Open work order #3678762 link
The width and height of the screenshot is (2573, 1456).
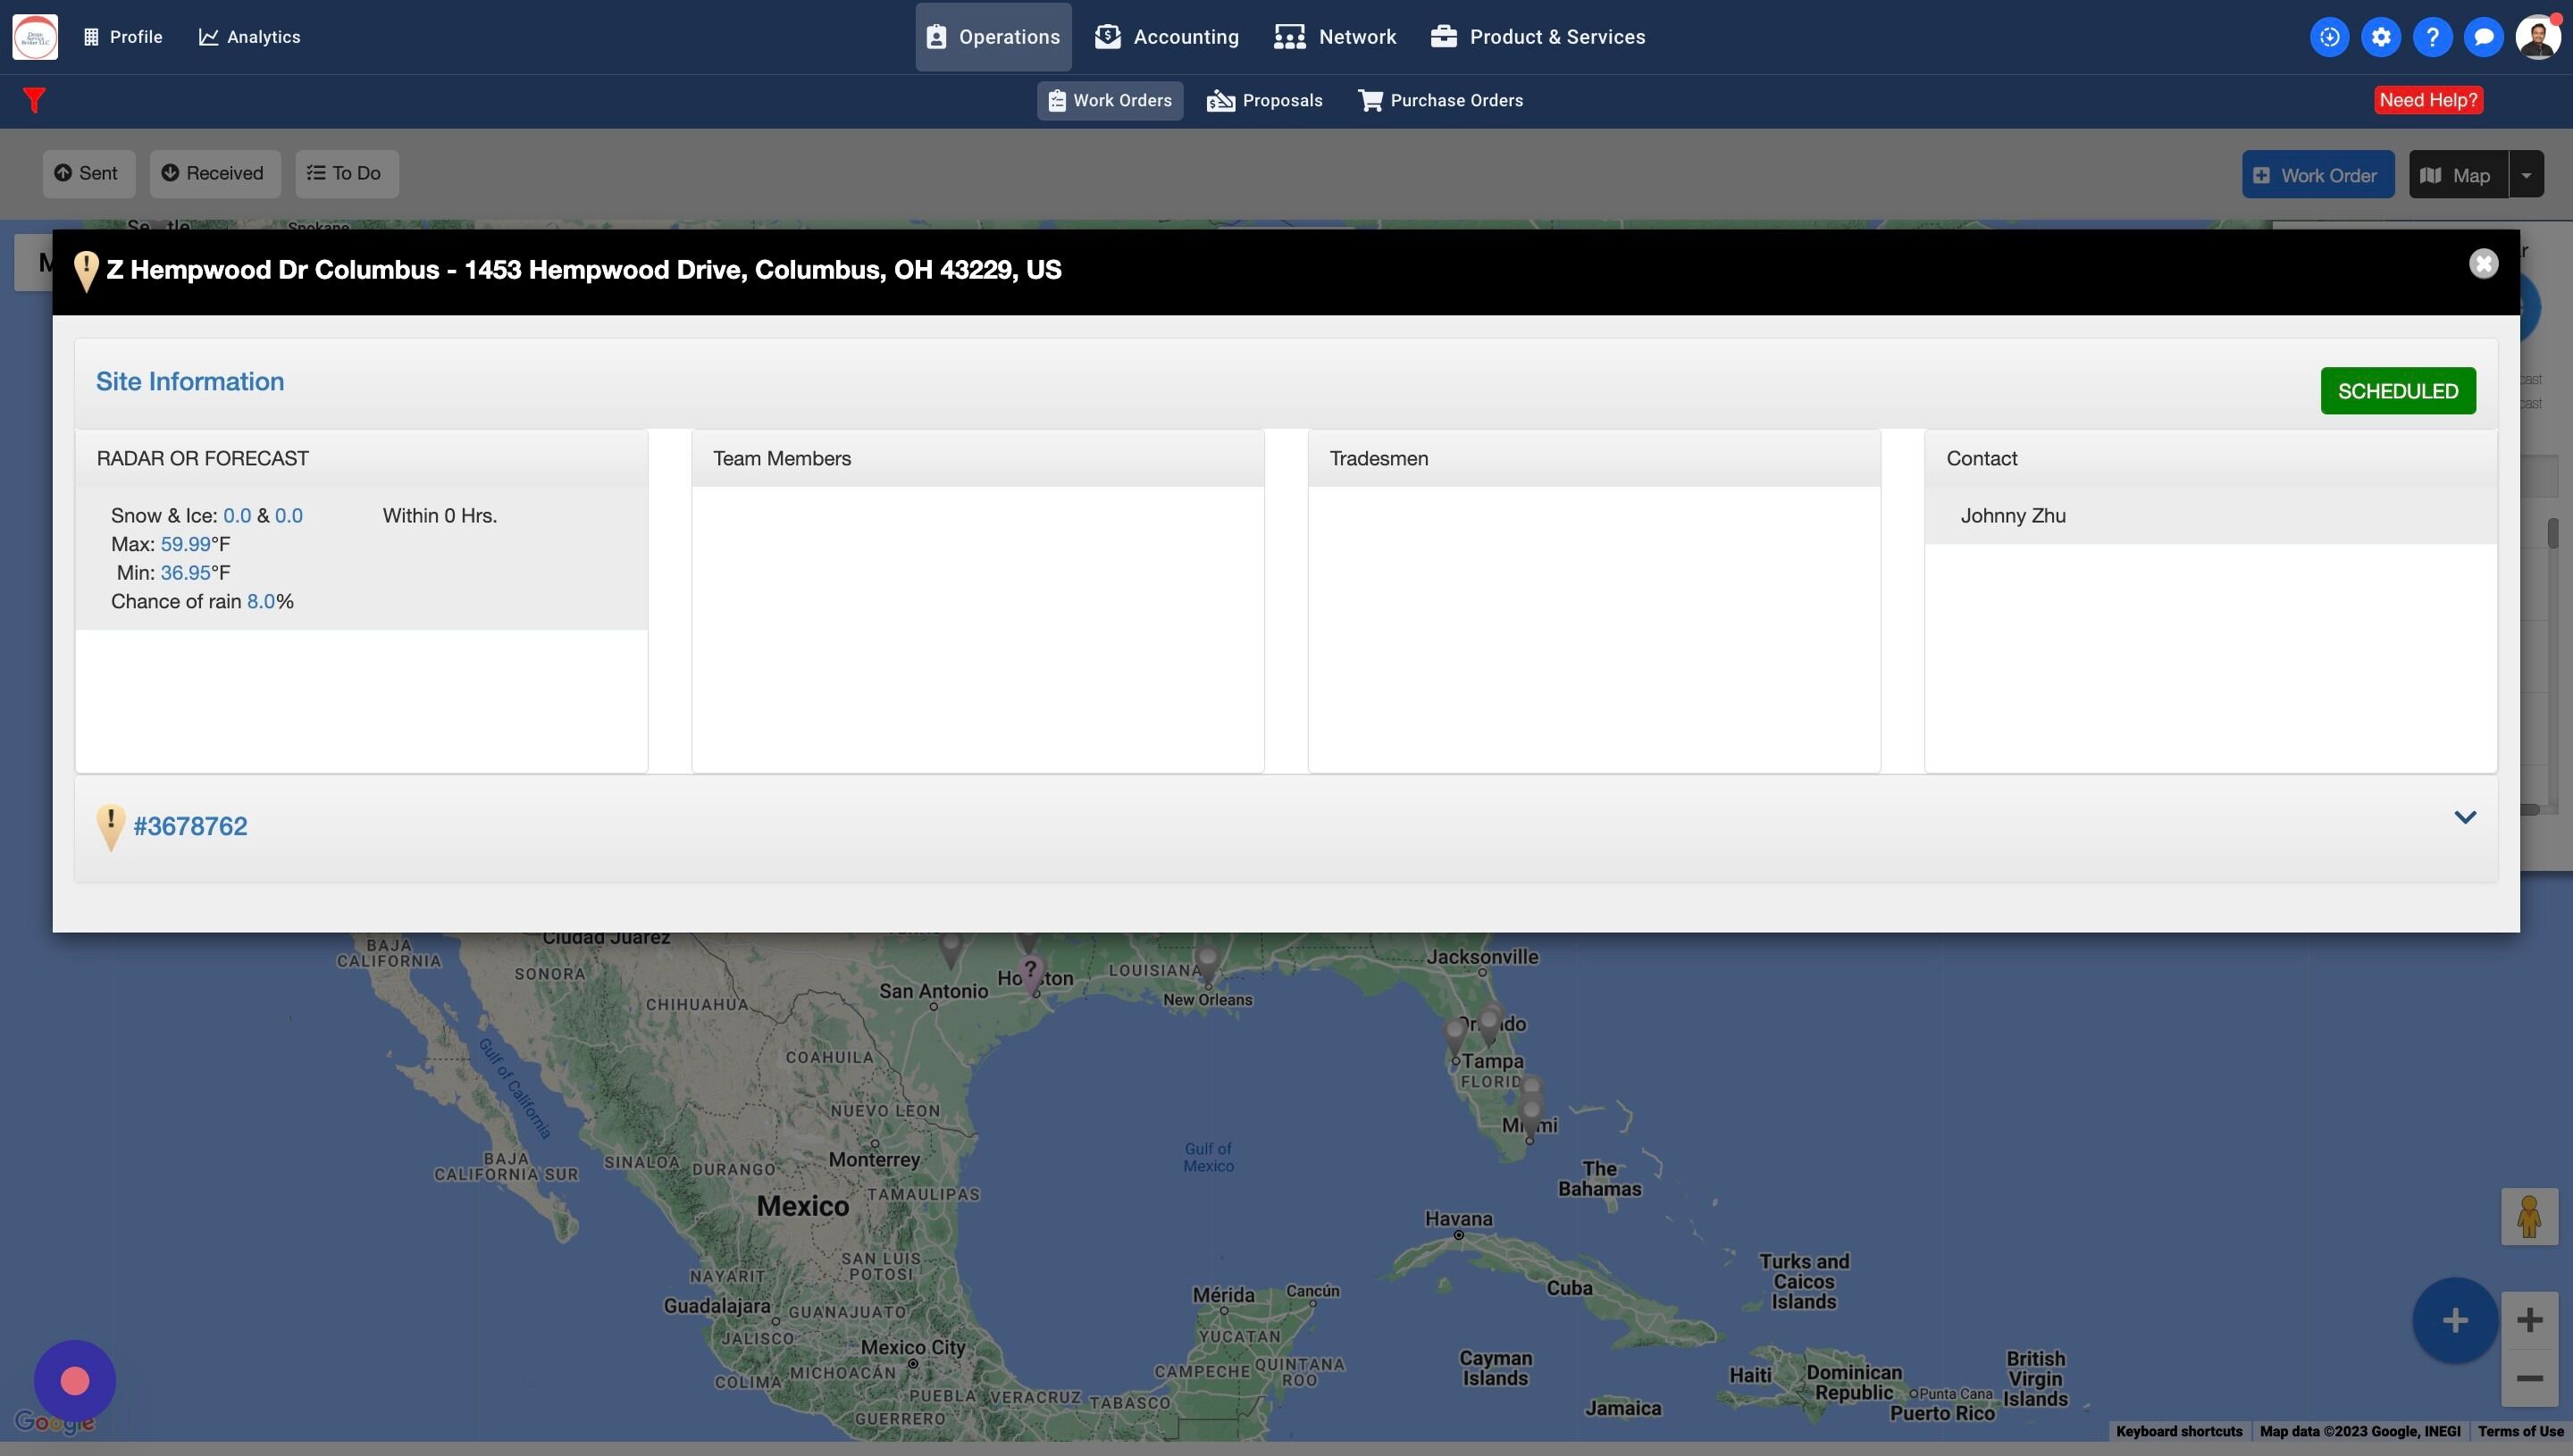pos(190,826)
